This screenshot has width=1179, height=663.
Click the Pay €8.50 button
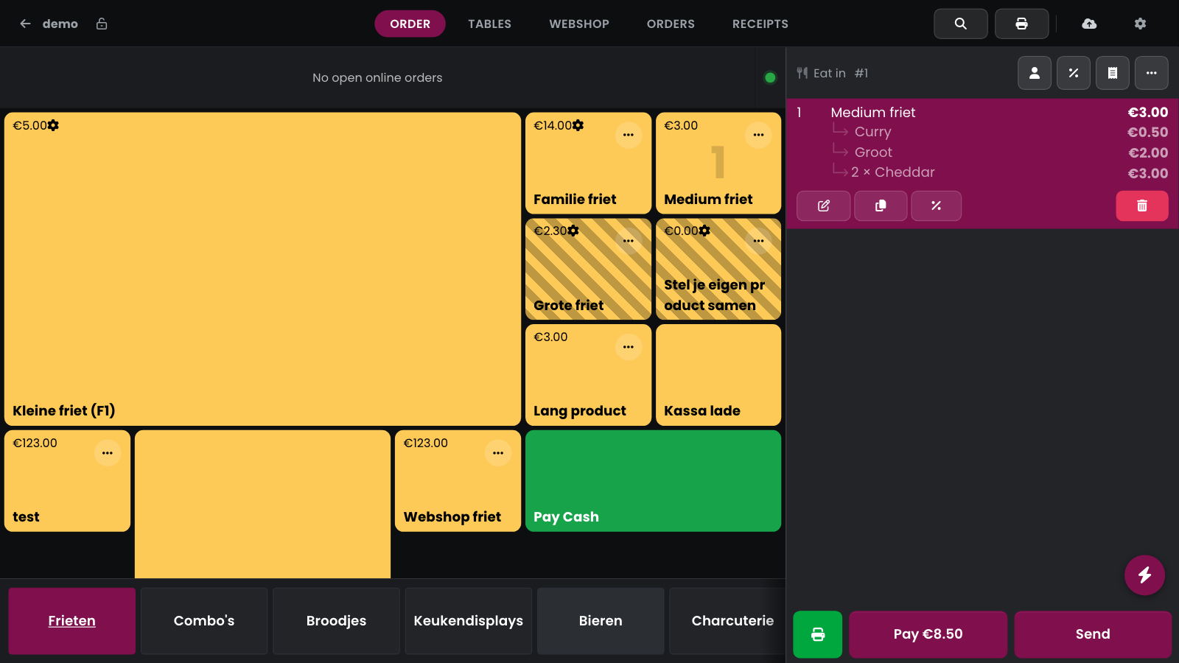coord(928,634)
